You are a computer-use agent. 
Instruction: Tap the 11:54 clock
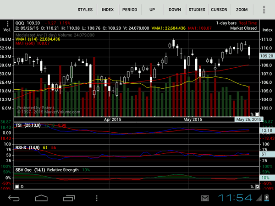tap(235, 198)
